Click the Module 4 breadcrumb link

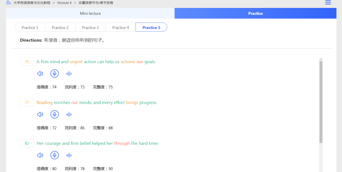point(64,3)
